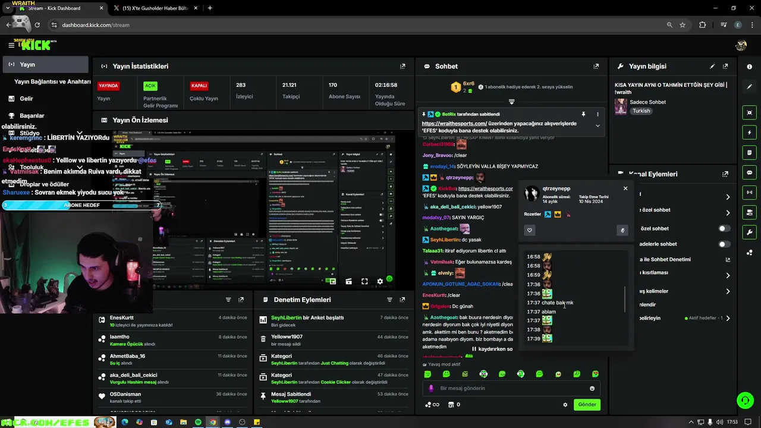
Task: Close the qtrzeynepp user card
Action: [625, 188]
